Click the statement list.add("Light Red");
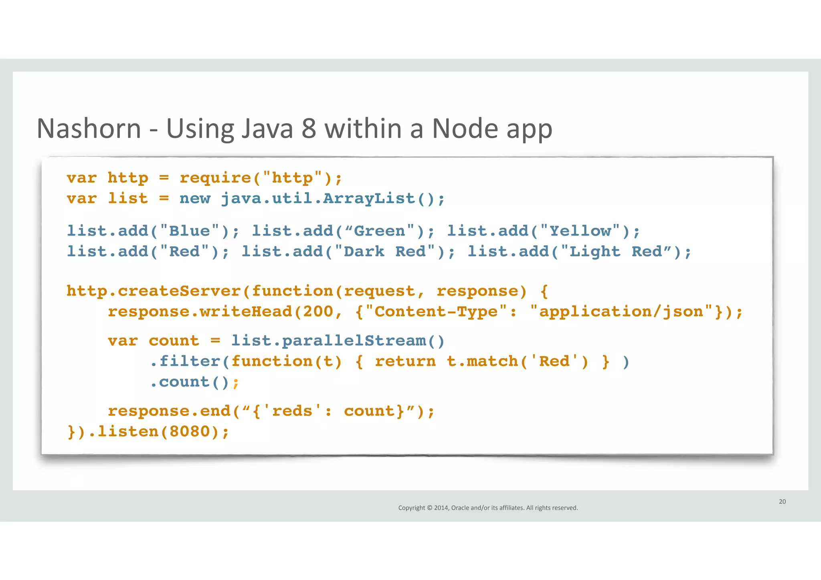 coord(580,252)
